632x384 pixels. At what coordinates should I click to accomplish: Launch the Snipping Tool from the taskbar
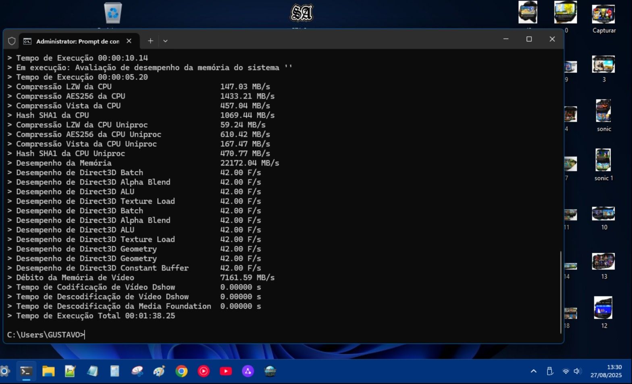click(137, 371)
